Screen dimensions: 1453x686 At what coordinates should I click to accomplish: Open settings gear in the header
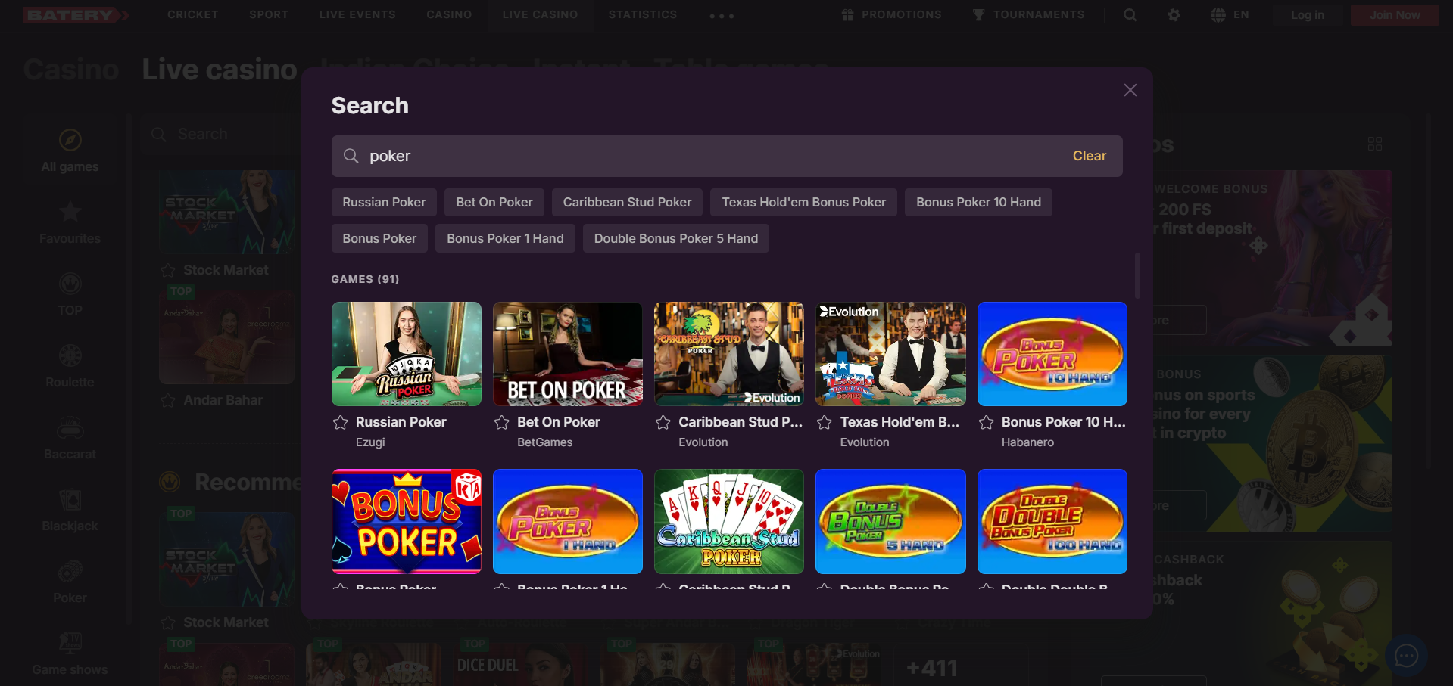click(1174, 15)
